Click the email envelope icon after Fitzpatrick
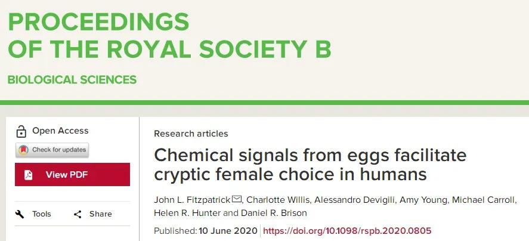Image resolution: width=529 pixels, height=241 pixels. (x=237, y=199)
